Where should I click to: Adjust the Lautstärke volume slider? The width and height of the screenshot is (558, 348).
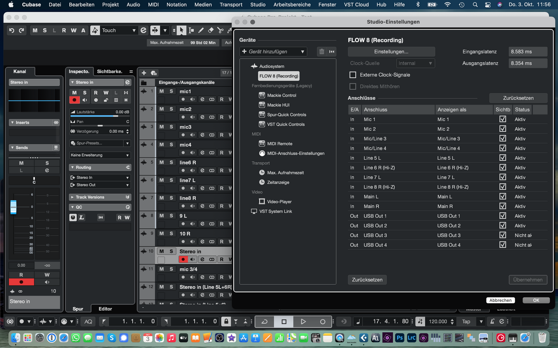pyautogui.click(x=100, y=116)
